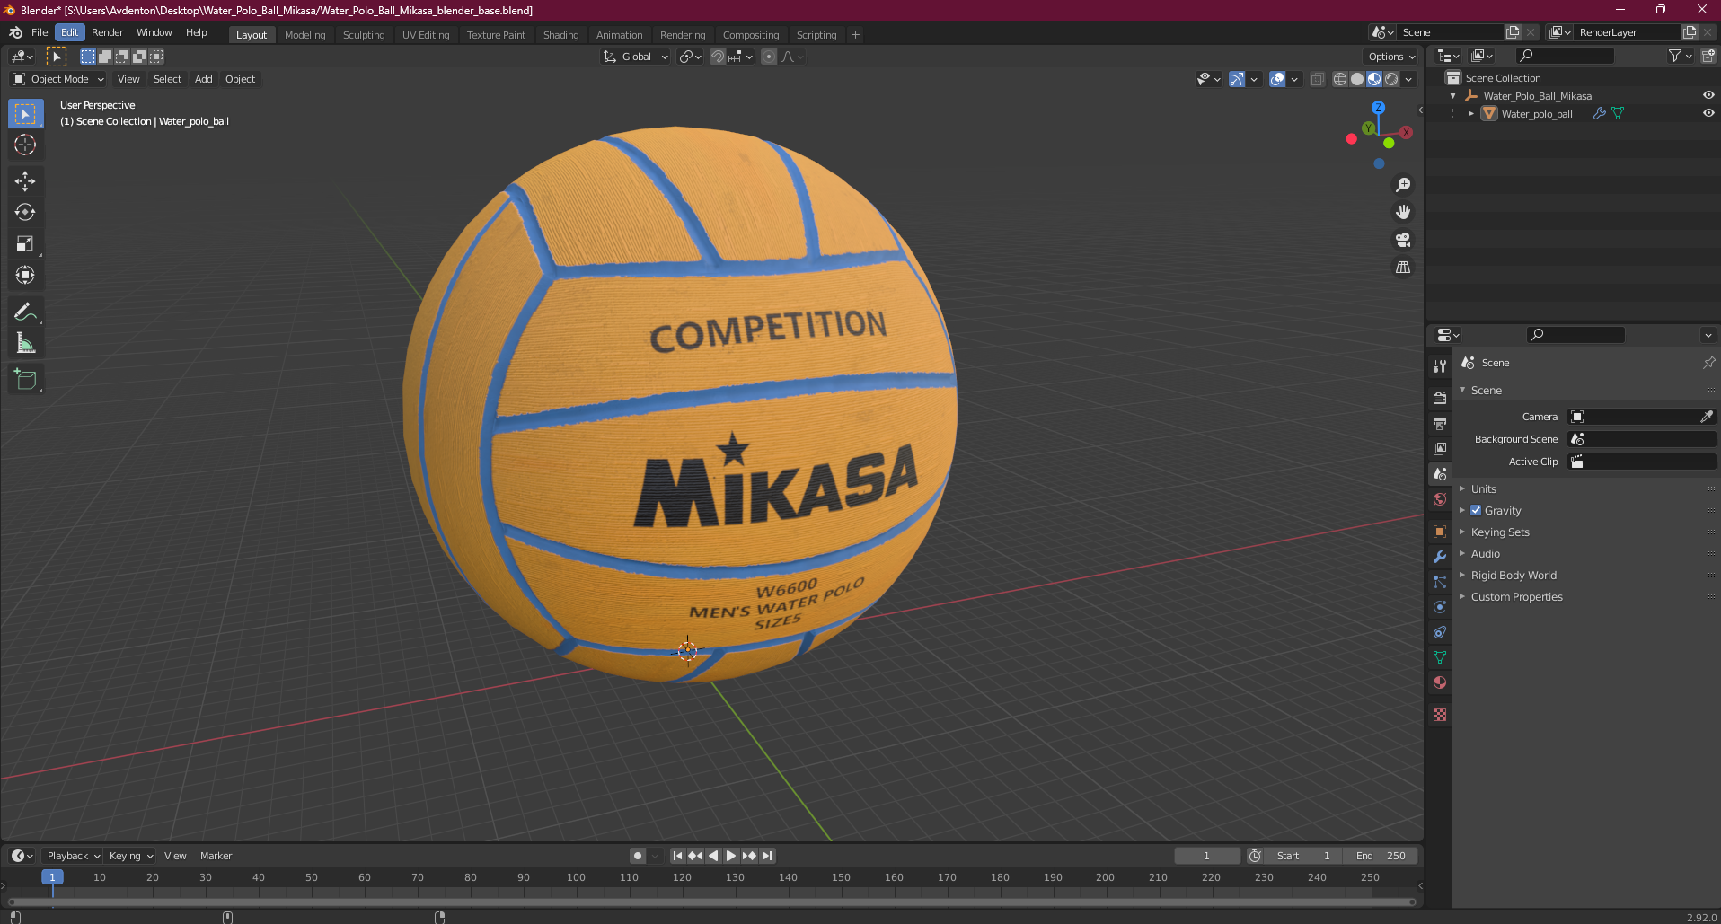The width and height of the screenshot is (1721, 924).
Task: Toggle auto keying record button
Action: pos(638,856)
